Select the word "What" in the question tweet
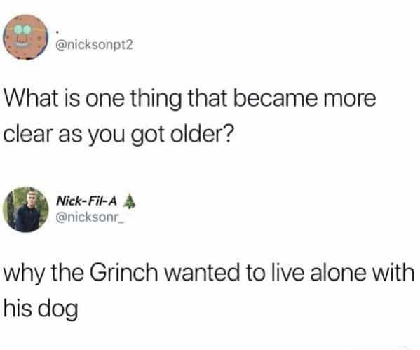Image resolution: width=420 pixels, height=350 pixels. click(x=31, y=98)
